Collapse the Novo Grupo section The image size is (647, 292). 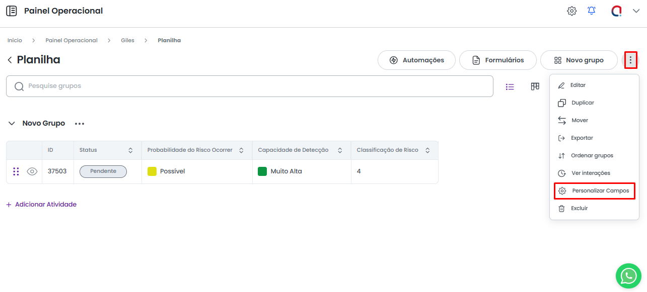(x=12, y=124)
